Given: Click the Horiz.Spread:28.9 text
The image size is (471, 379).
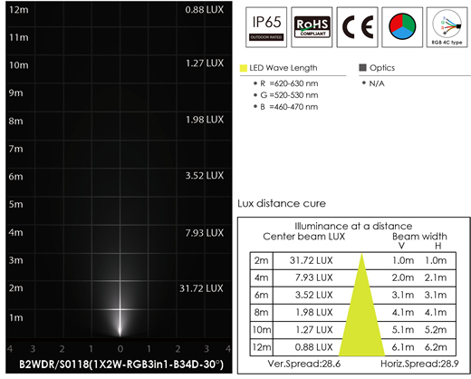Looking at the screenshot, I should click(419, 364).
